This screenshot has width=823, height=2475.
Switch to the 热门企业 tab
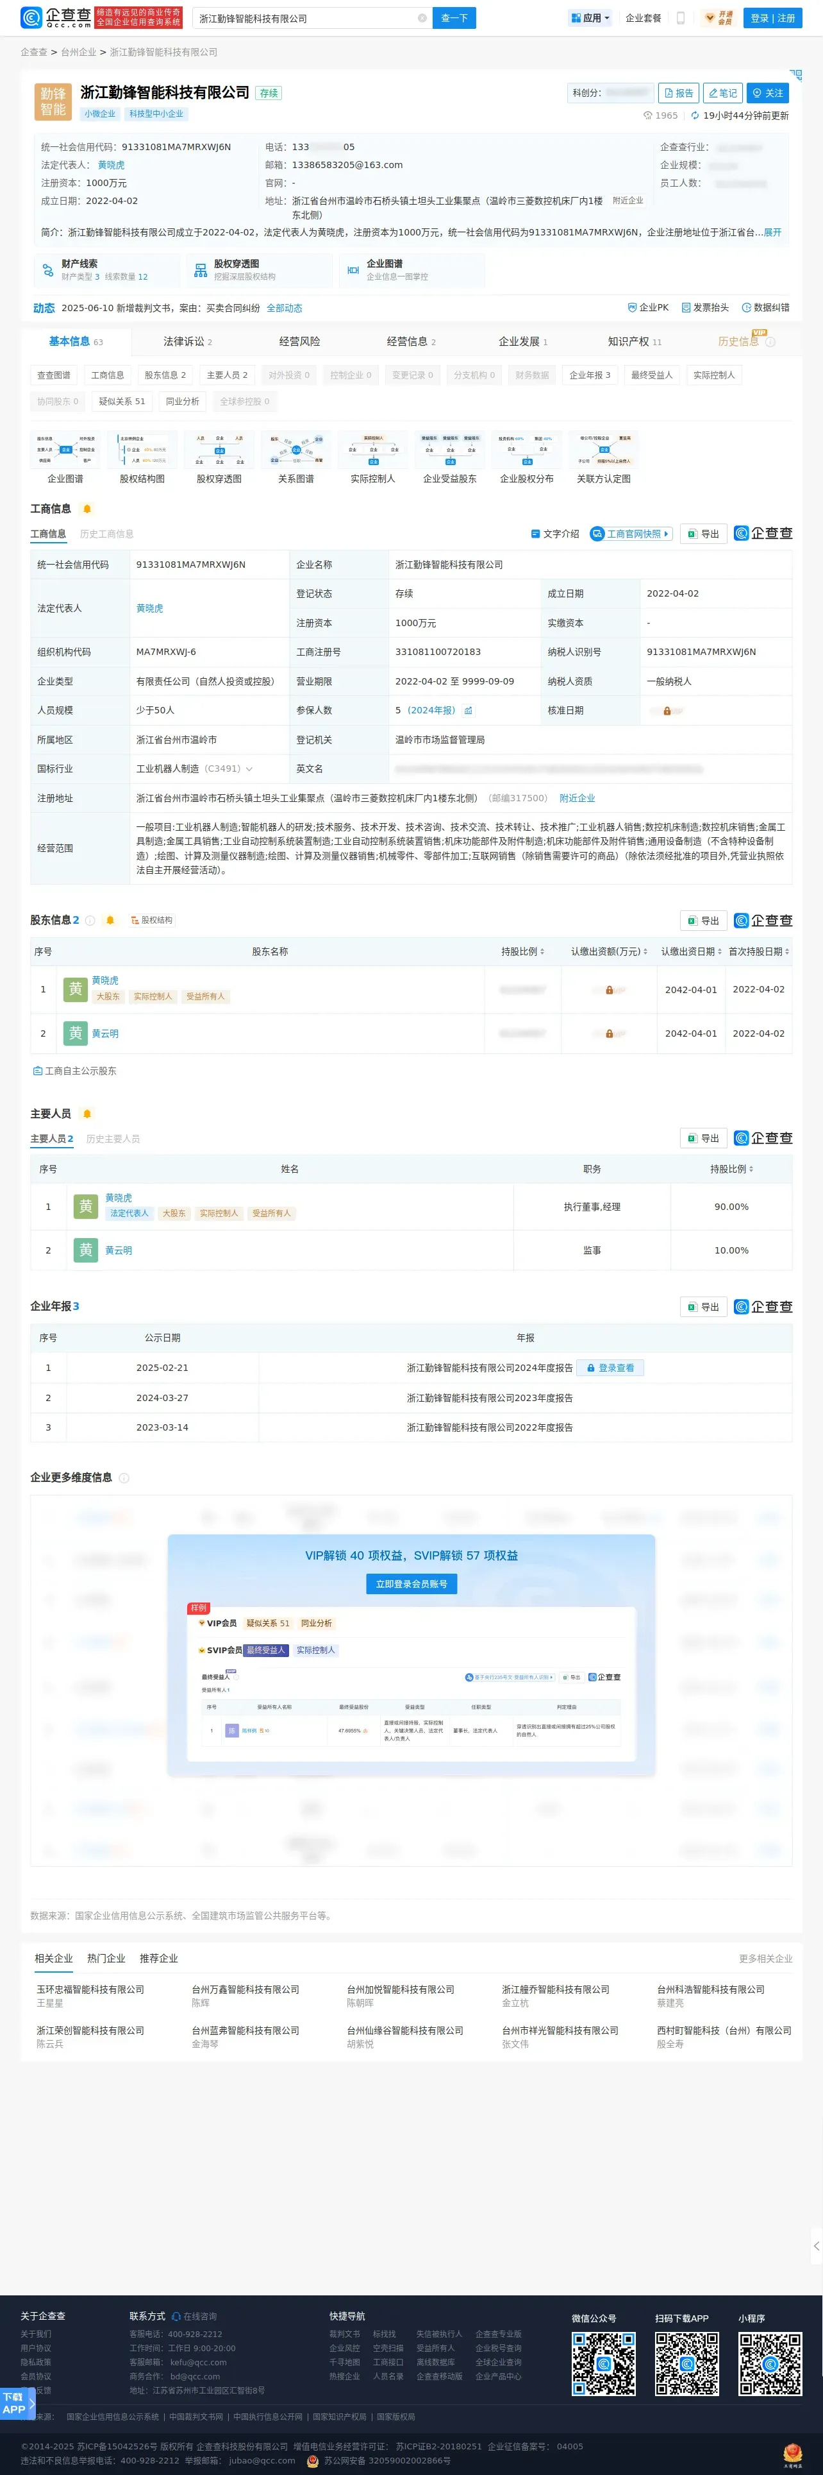[x=106, y=1958]
